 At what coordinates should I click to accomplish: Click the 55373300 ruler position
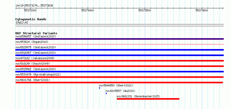(30, 10)
